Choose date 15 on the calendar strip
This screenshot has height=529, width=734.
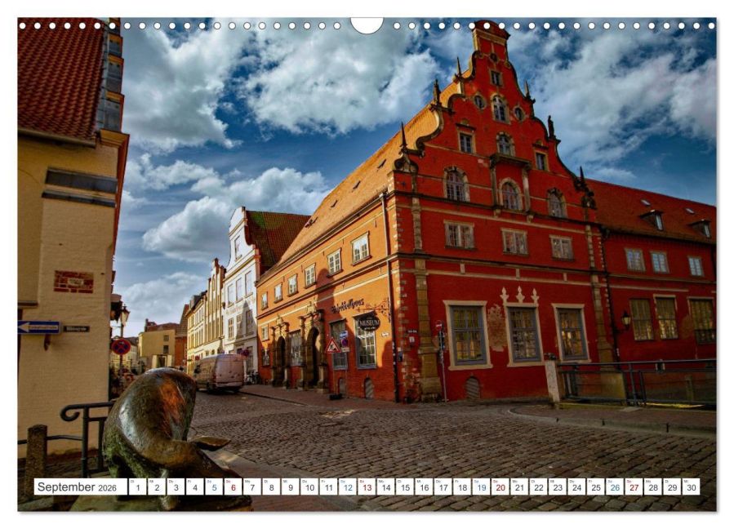(x=405, y=487)
